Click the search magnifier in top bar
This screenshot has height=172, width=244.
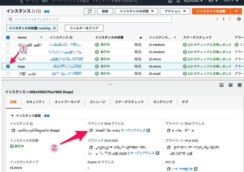21,2
